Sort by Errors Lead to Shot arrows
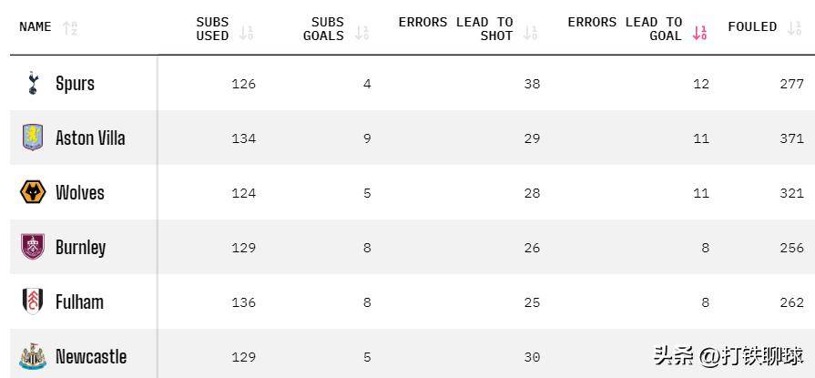The height and width of the screenshot is (378, 815). click(531, 33)
